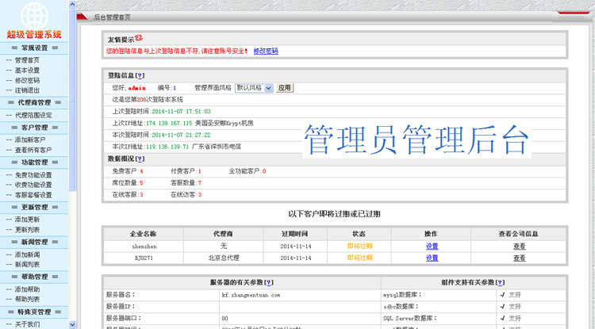
Task: Click the 过期时间 column header
Action: [295, 234]
